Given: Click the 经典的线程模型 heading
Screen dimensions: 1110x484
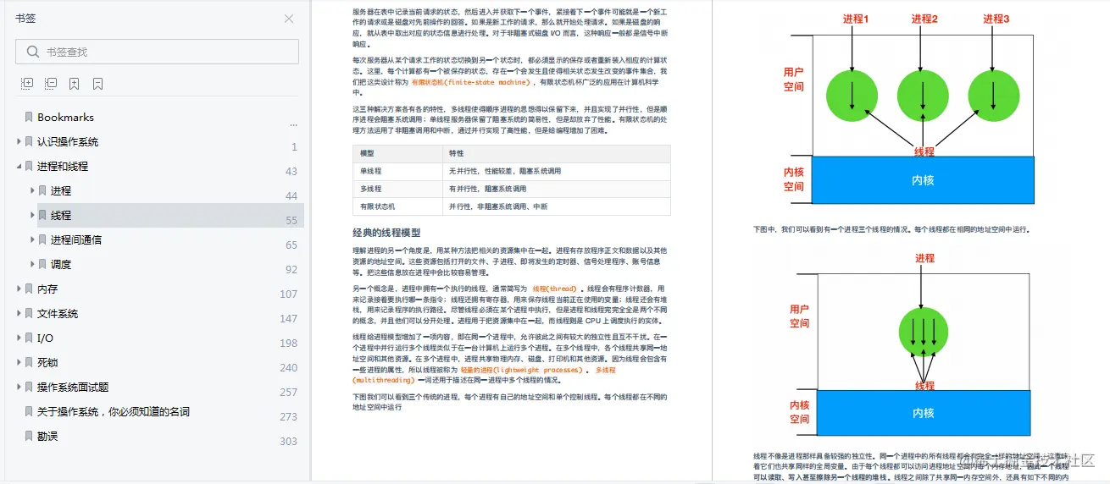Looking at the screenshot, I should [x=386, y=233].
